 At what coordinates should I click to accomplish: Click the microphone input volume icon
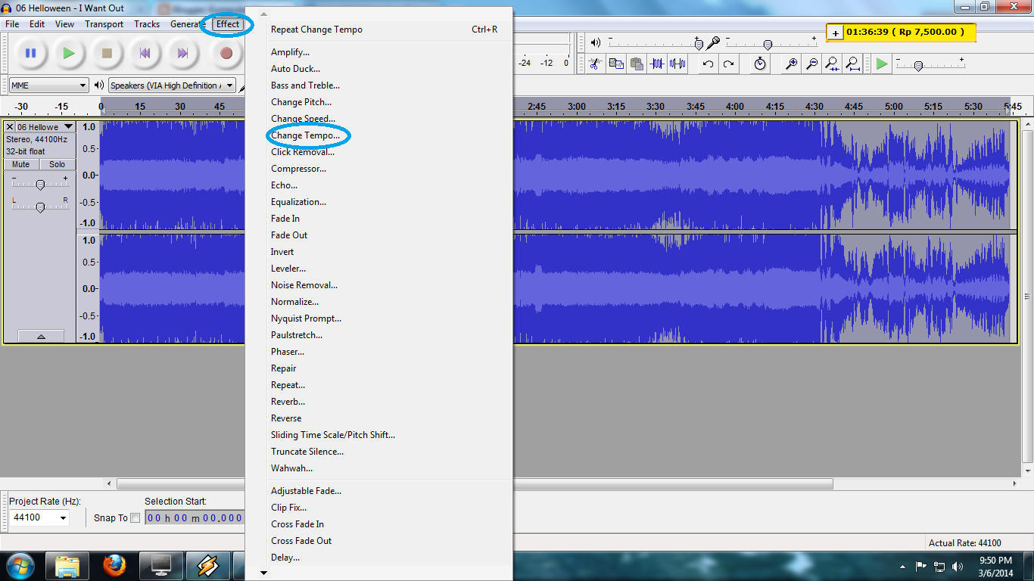coord(713,42)
